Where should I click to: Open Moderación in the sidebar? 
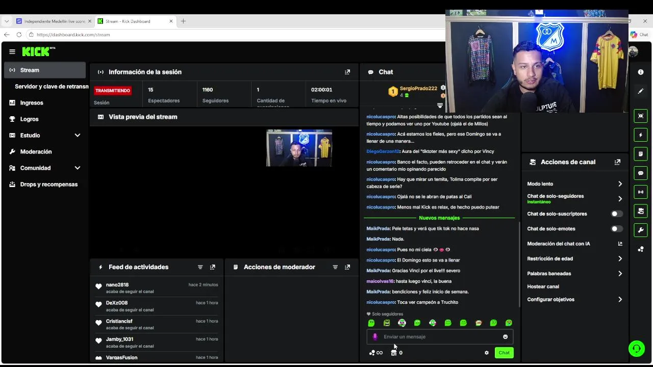(x=45, y=152)
